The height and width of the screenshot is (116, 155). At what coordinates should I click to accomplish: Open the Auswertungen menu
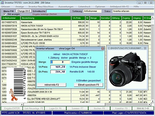point(66,7)
